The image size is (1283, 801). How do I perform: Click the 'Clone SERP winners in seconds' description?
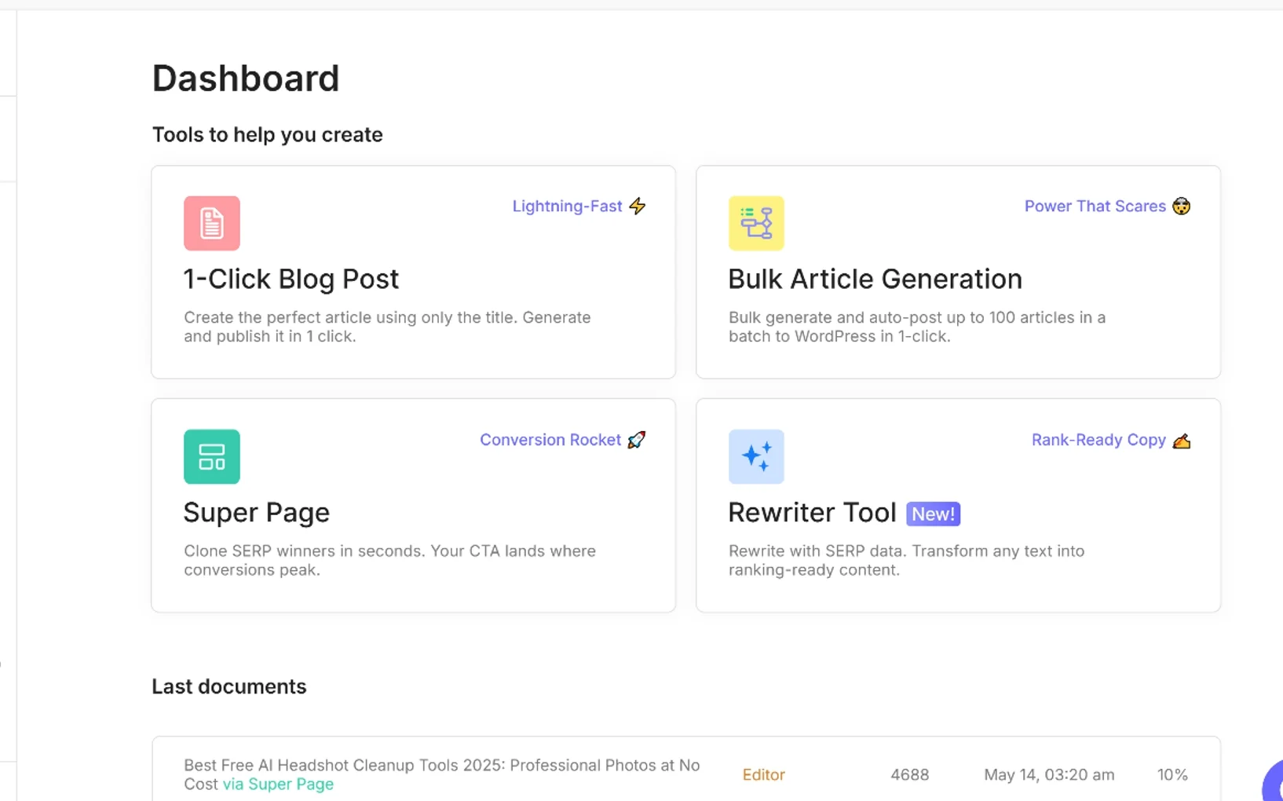click(x=389, y=560)
